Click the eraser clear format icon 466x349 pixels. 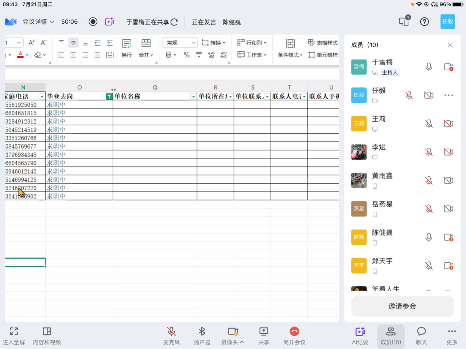coord(38,55)
